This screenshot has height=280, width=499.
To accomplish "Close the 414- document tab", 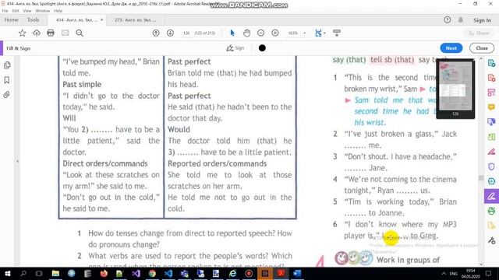I will [x=101, y=19].
